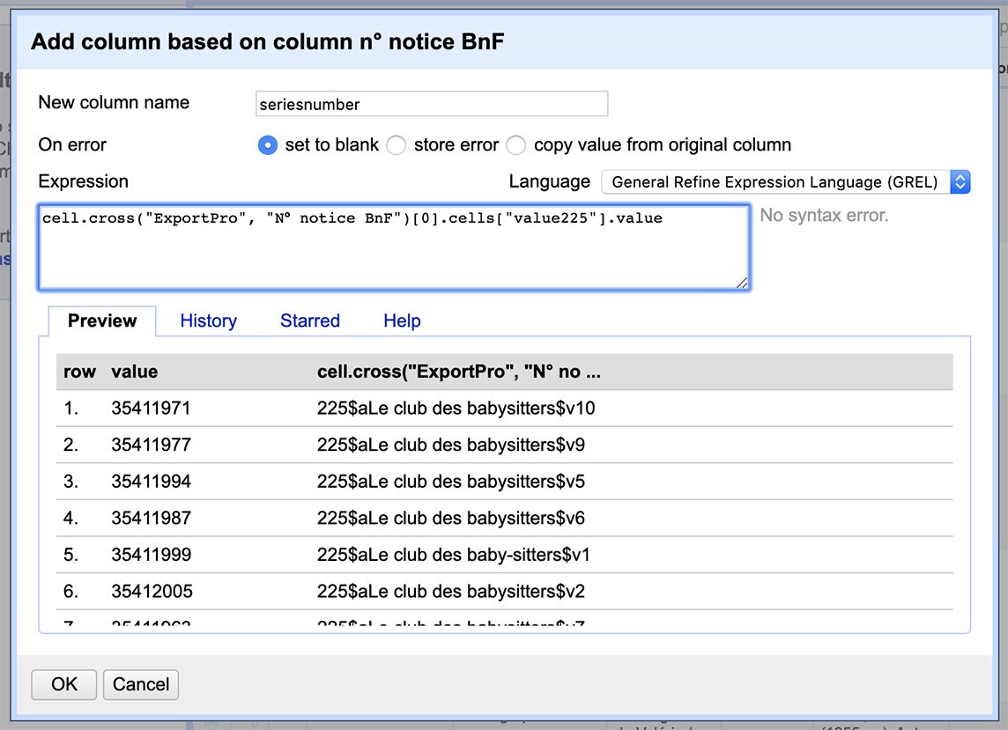Viewport: 1008px width, 730px height.
Task: Click the 'value' column header in preview
Action: [135, 372]
